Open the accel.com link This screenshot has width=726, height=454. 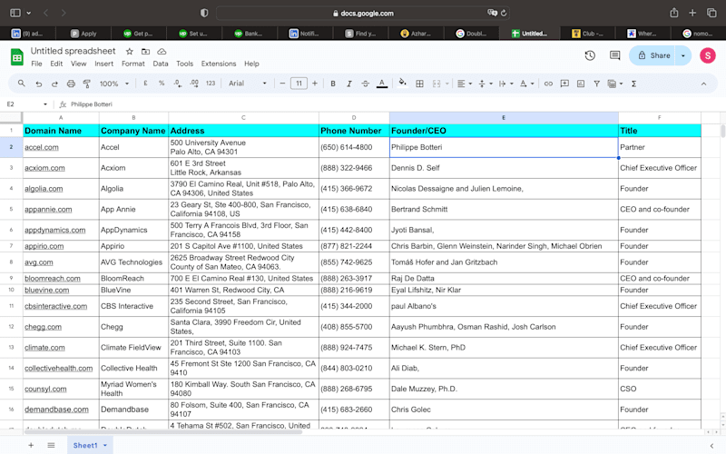(42, 147)
